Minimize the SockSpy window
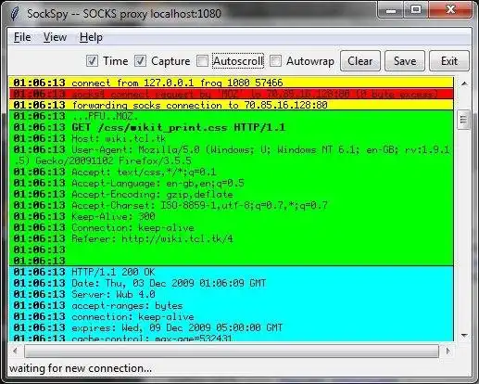479x384 pixels. coord(391,11)
